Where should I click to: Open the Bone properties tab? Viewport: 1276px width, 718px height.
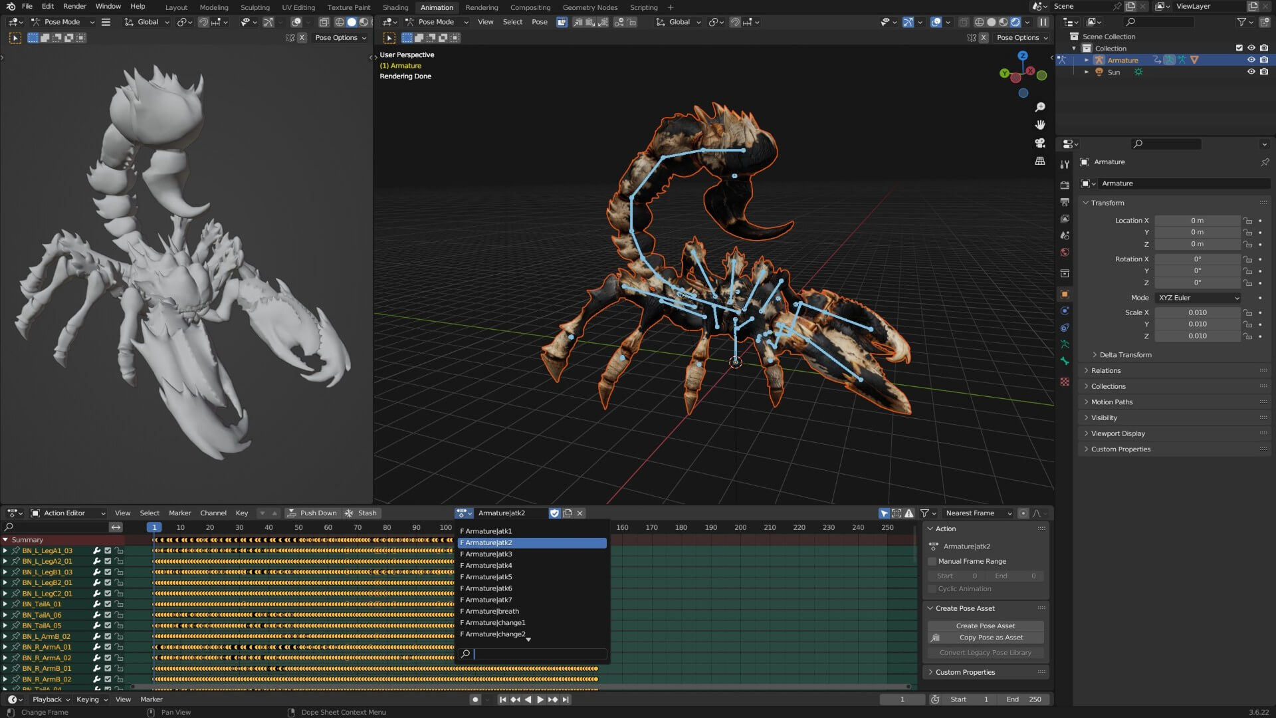(1065, 361)
